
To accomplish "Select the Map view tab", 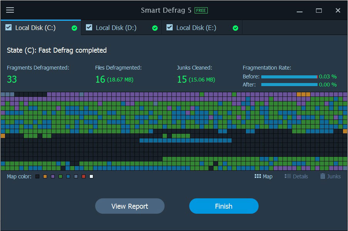I will point(264,176).
